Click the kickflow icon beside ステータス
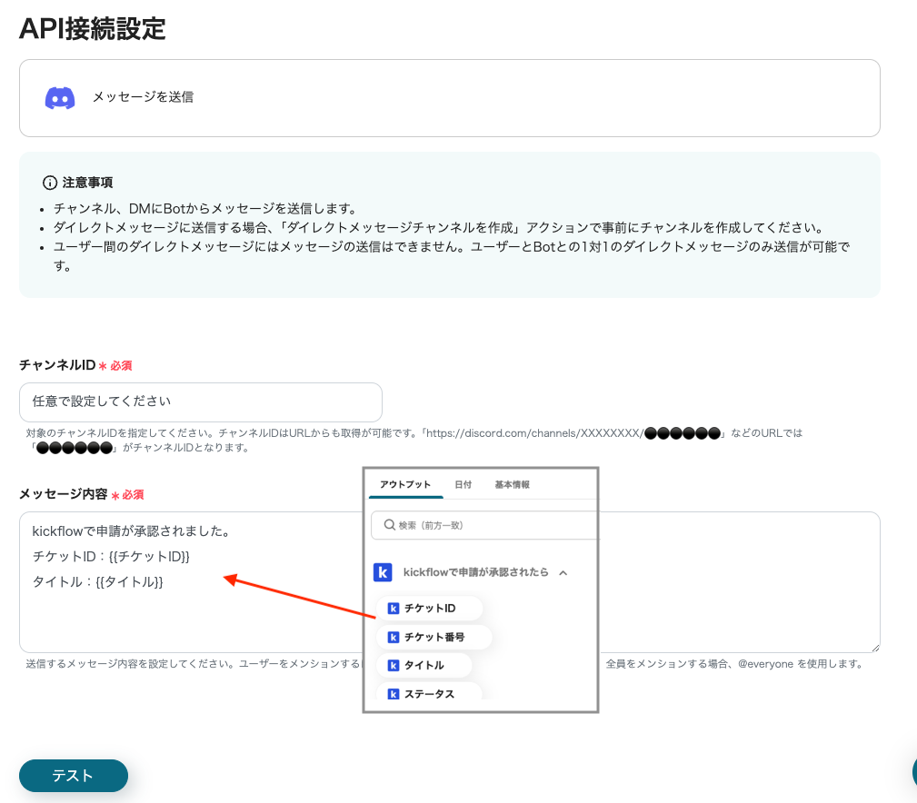 [394, 694]
